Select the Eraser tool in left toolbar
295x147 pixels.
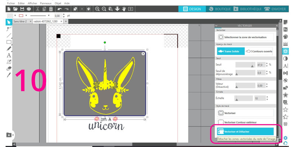[9, 68]
